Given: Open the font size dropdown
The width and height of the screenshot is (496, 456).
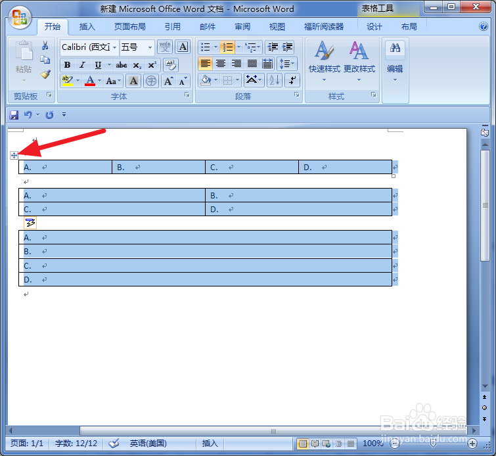Looking at the screenshot, I should click(150, 47).
